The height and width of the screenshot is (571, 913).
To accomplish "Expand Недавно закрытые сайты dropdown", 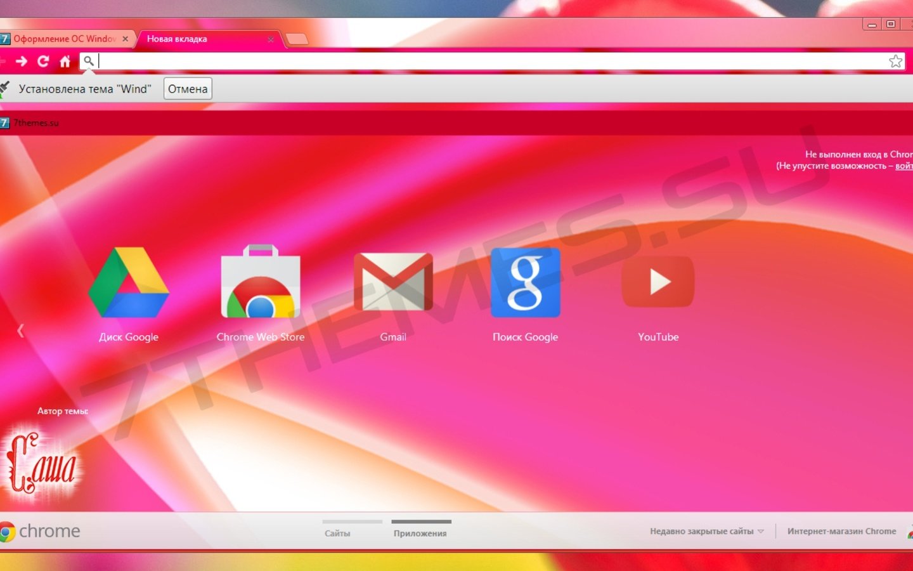I will pyautogui.click(x=707, y=531).
